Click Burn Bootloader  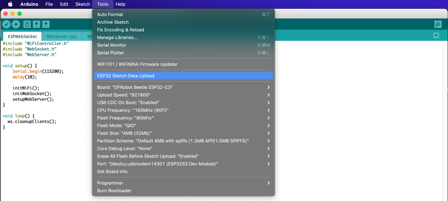pyautogui.click(x=114, y=191)
